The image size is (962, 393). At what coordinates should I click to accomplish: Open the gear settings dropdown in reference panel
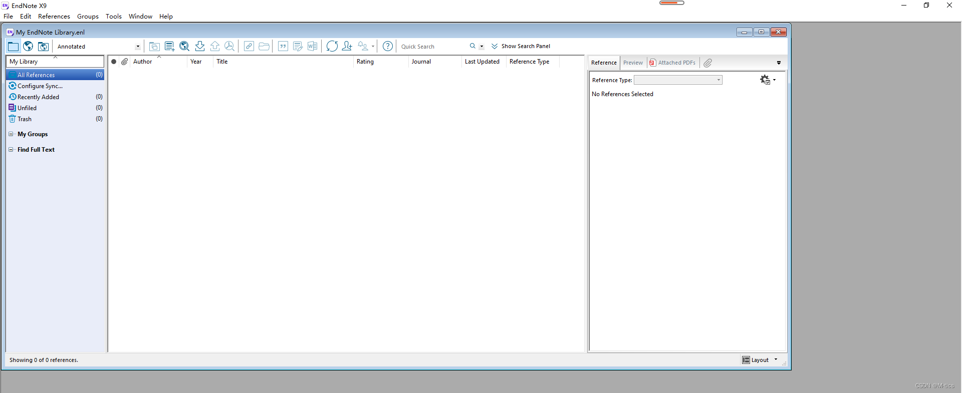pos(768,80)
